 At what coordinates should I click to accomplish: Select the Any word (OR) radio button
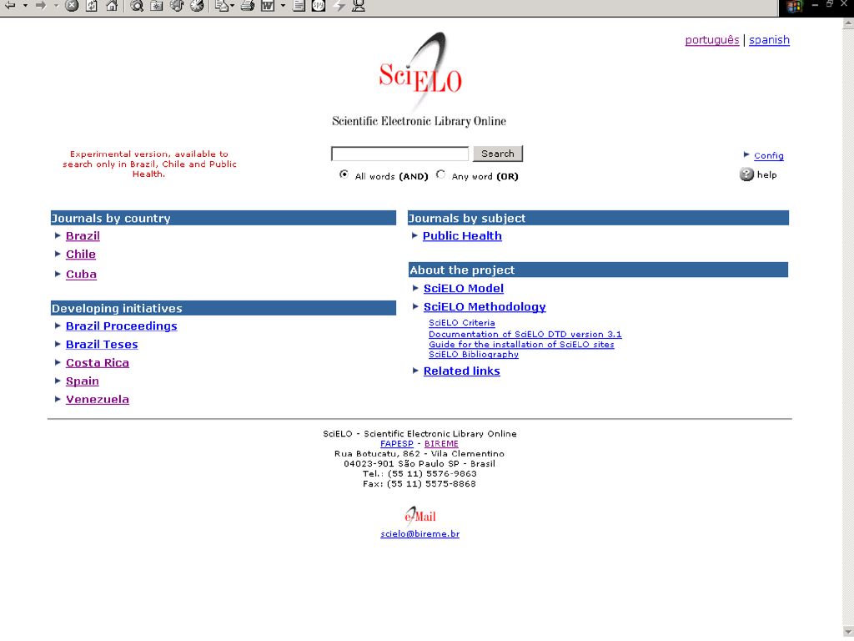[440, 174]
